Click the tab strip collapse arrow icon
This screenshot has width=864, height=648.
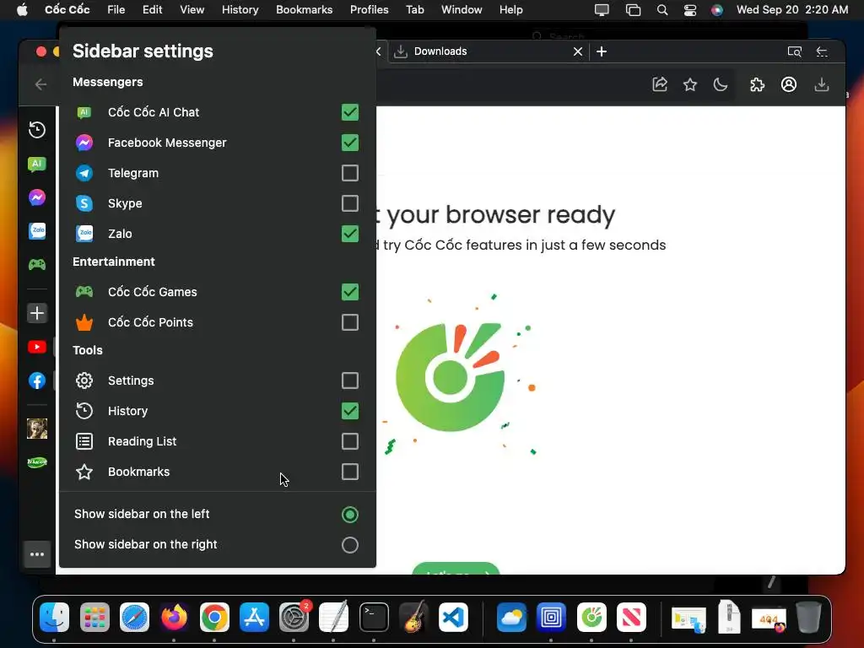(822, 51)
